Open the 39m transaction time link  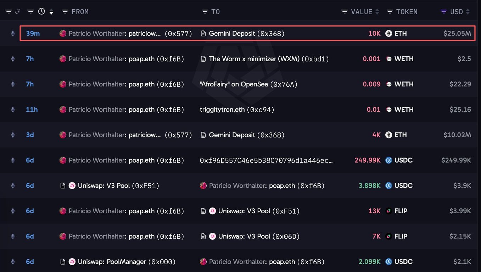33,34
